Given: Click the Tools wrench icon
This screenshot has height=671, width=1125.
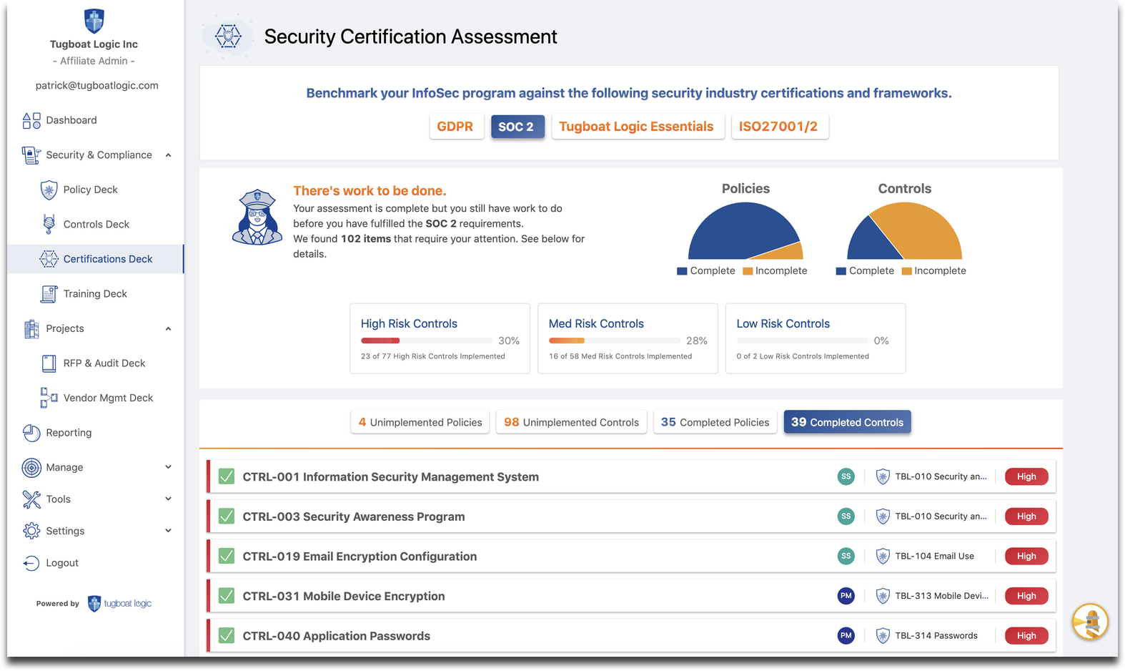Looking at the screenshot, I should (31, 499).
